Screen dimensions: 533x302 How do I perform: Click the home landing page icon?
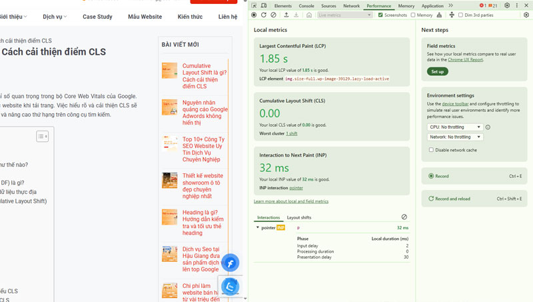click(309, 15)
